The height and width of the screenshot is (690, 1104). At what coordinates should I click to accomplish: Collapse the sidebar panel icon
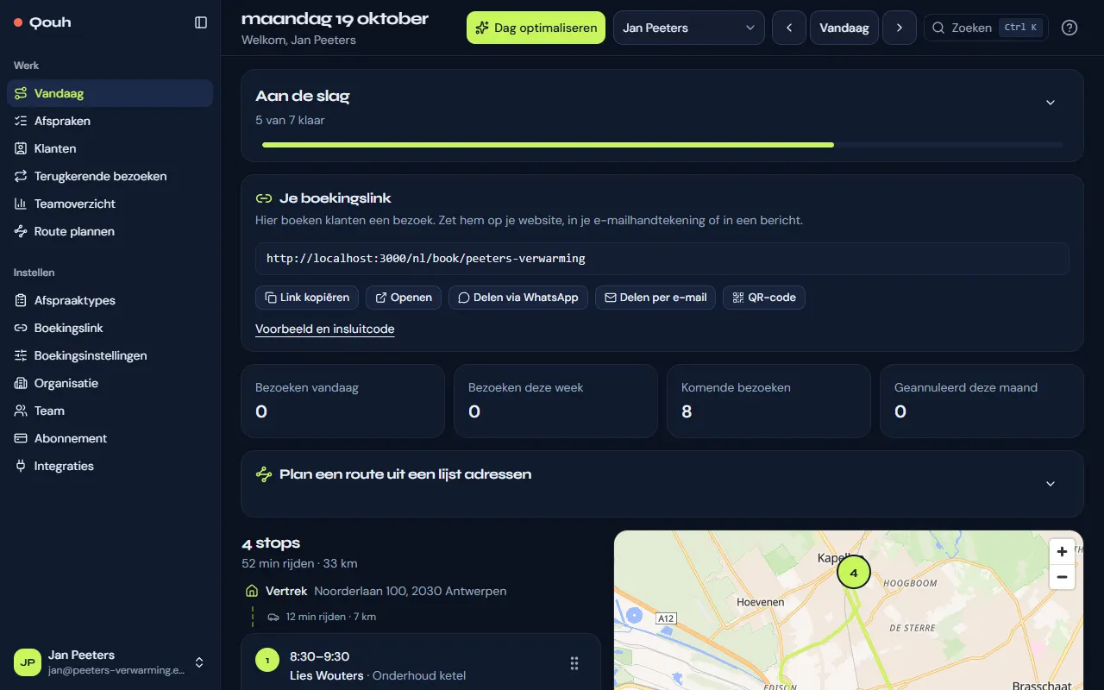click(201, 22)
